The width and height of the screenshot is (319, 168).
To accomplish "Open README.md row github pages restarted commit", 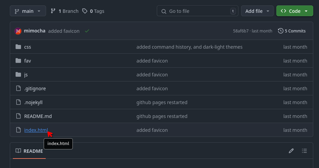I will click(162, 116).
